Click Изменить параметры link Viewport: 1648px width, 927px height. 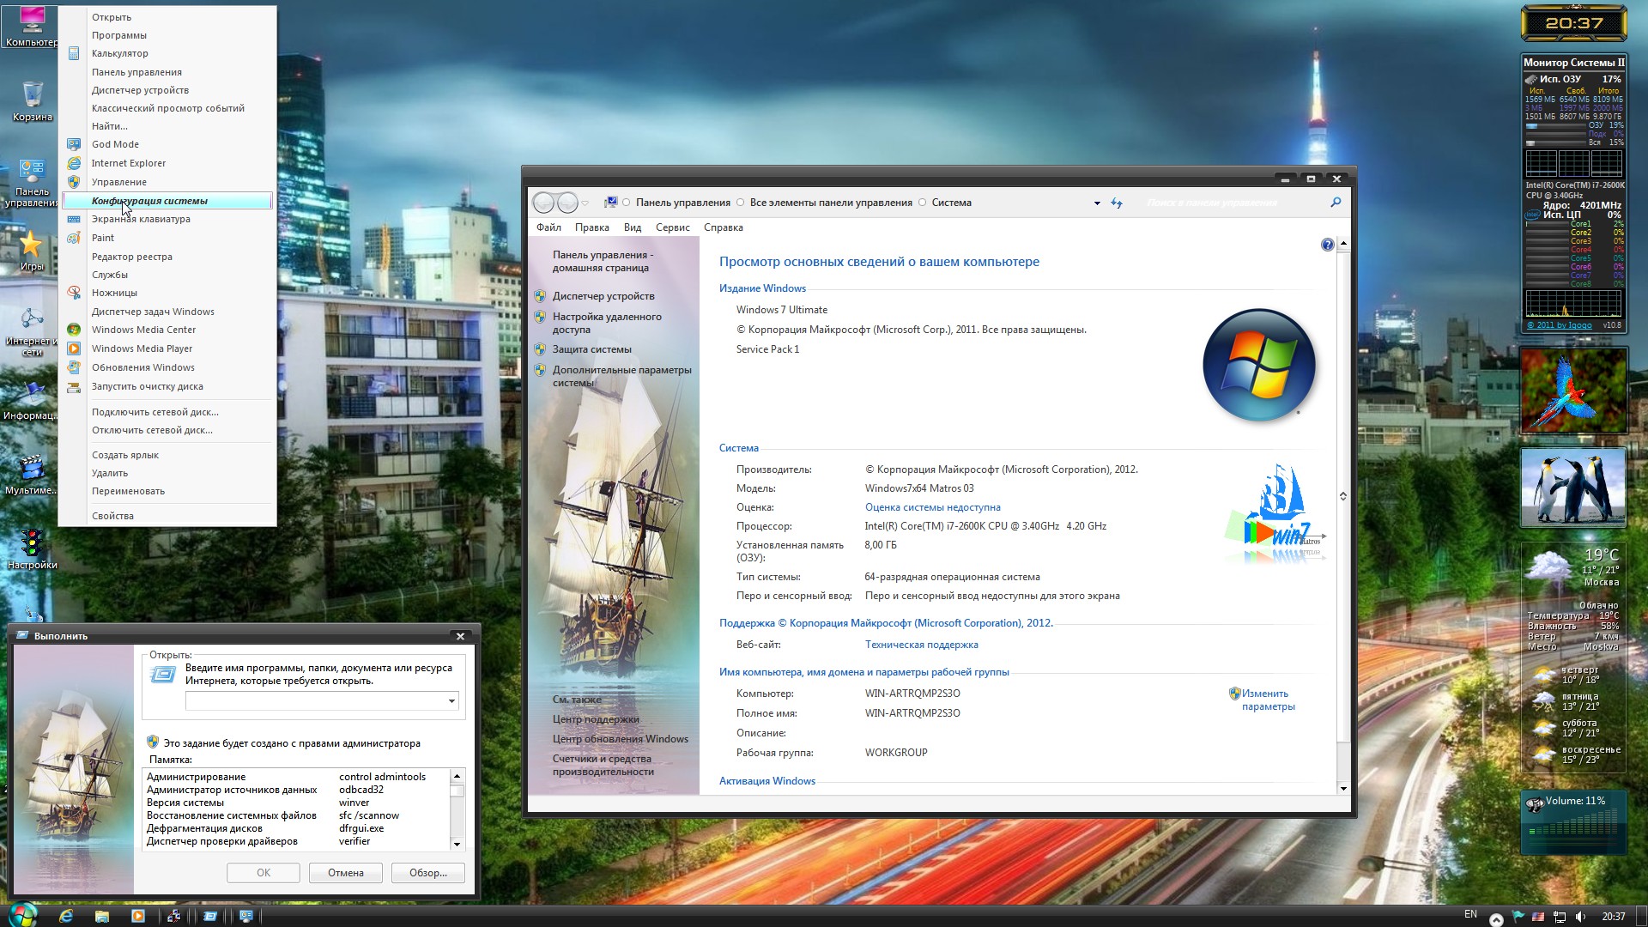click(x=1268, y=700)
